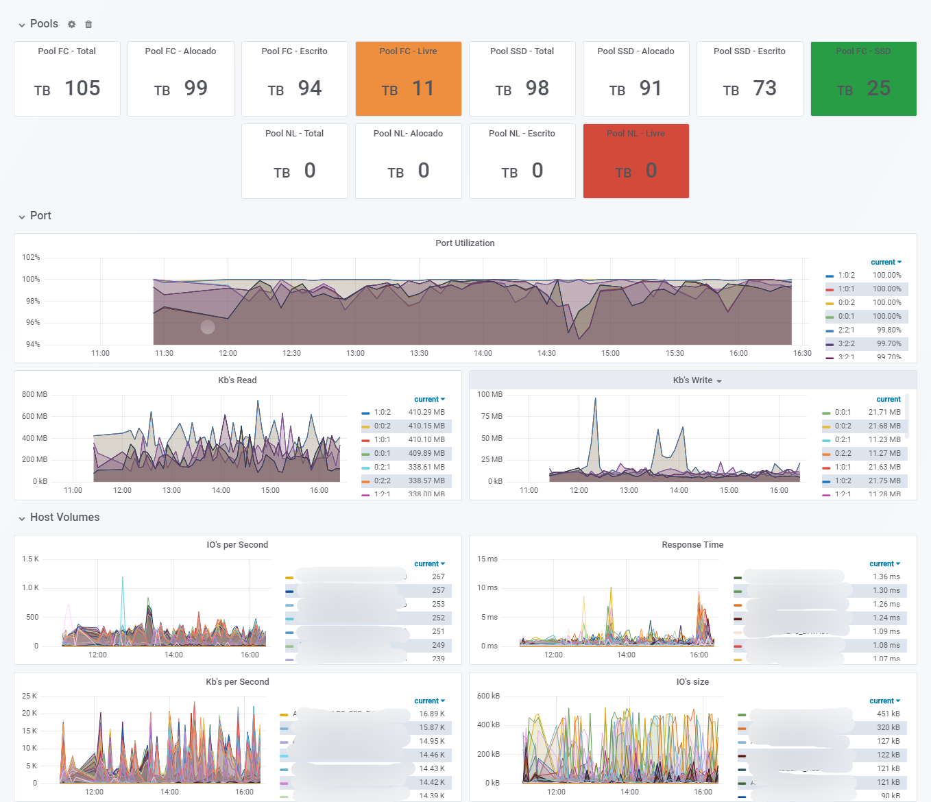Click the 451 kB value in IO's size legend
The height and width of the screenshot is (802, 931).
point(888,714)
